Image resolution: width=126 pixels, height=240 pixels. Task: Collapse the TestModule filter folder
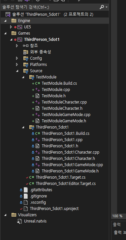[23, 77]
